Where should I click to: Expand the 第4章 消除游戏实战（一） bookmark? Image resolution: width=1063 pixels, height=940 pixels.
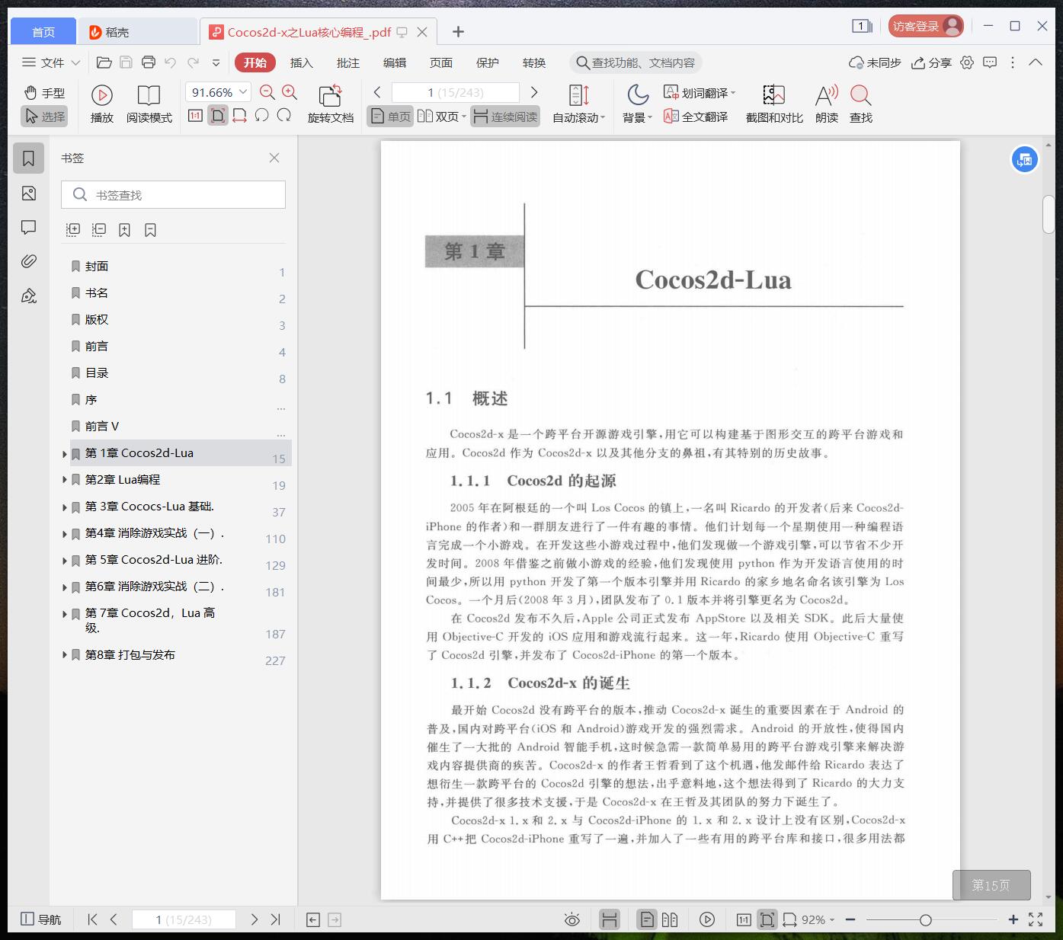[x=65, y=534]
